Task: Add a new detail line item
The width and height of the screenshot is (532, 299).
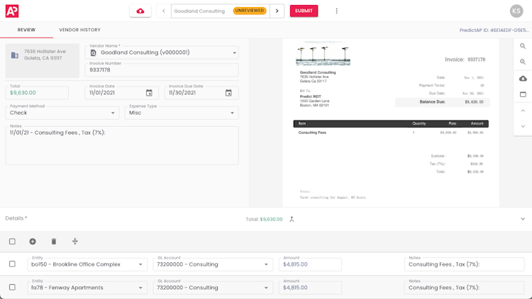Action: pos(33,242)
